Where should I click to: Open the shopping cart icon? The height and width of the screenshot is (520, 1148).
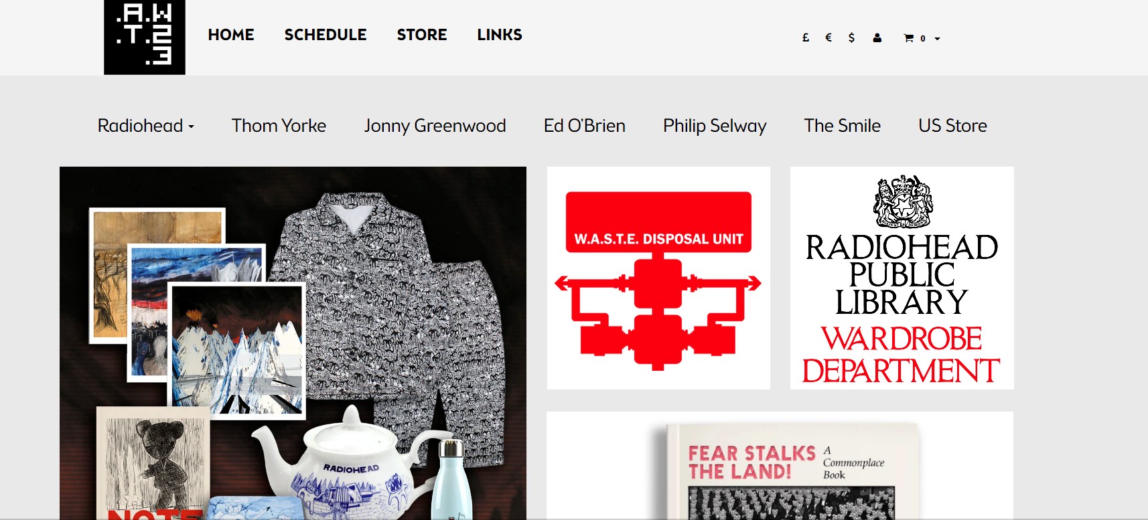tap(909, 38)
